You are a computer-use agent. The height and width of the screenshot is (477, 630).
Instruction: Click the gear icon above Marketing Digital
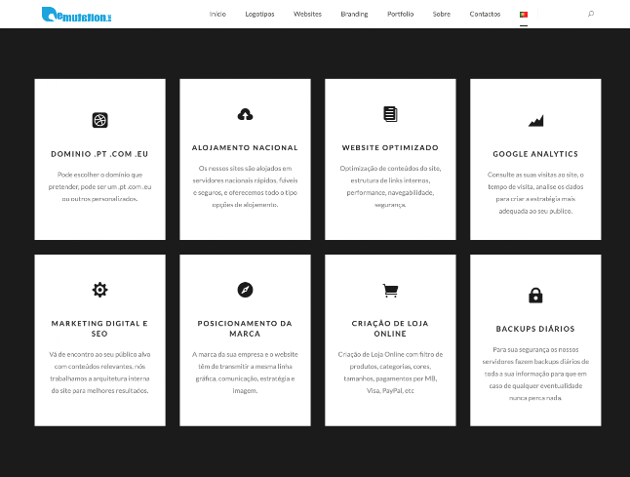(x=100, y=290)
